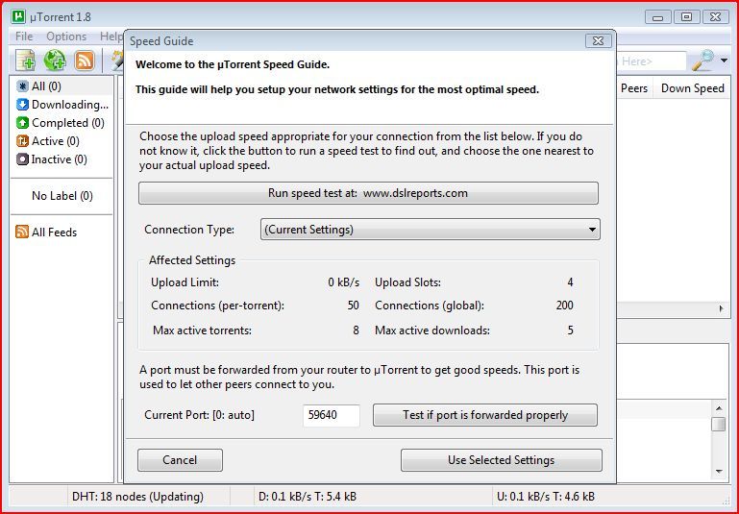Screen dimensions: 739x514
Task: Maximize the µTorrent main window
Action: pyautogui.click(x=687, y=17)
